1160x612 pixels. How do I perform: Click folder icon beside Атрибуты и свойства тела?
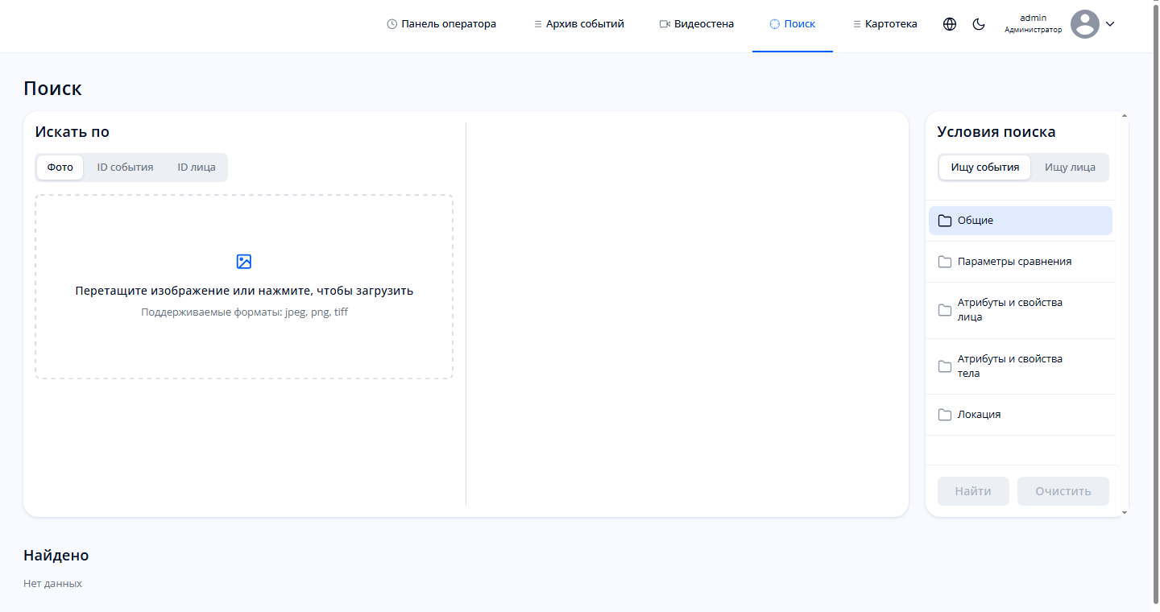[x=945, y=366]
